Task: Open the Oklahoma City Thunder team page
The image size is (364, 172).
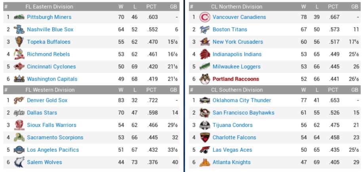Action: [x=242, y=100]
